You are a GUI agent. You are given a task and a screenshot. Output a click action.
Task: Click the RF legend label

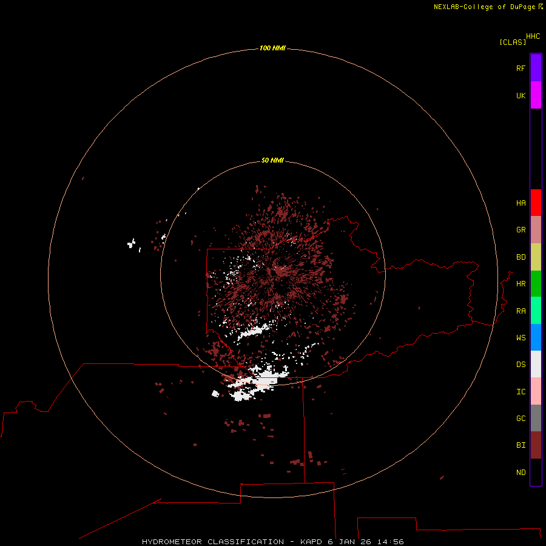tap(521, 68)
